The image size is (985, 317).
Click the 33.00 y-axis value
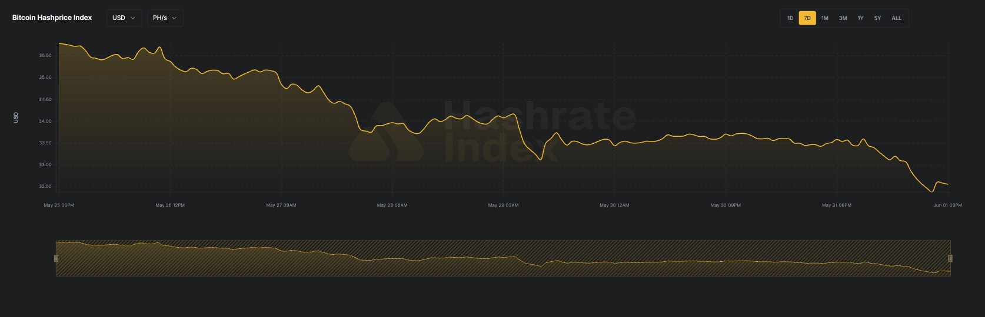pyautogui.click(x=45, y=164)
